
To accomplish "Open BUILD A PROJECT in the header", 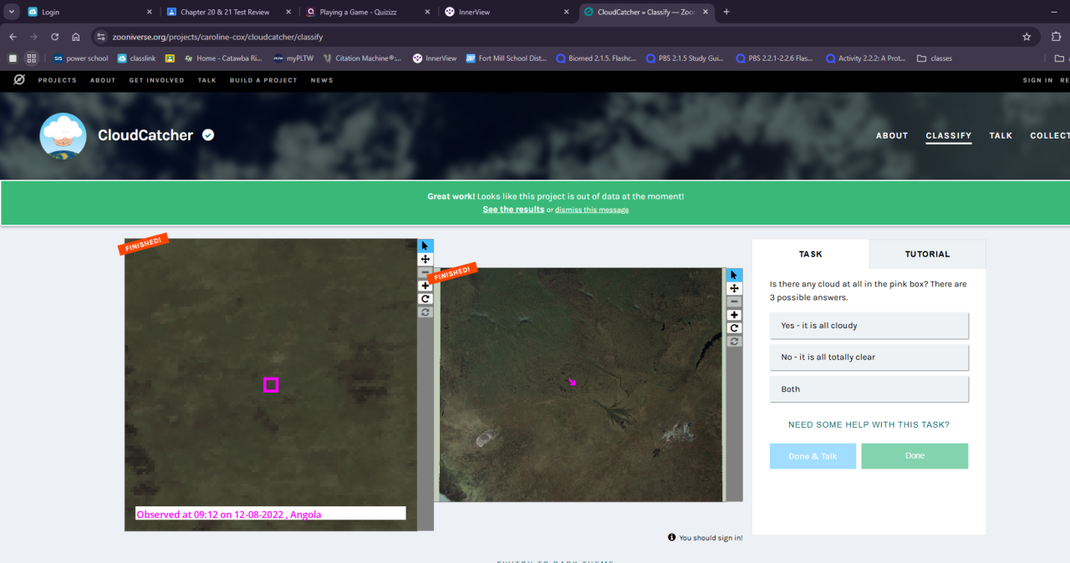I will (x=263, y=80).
